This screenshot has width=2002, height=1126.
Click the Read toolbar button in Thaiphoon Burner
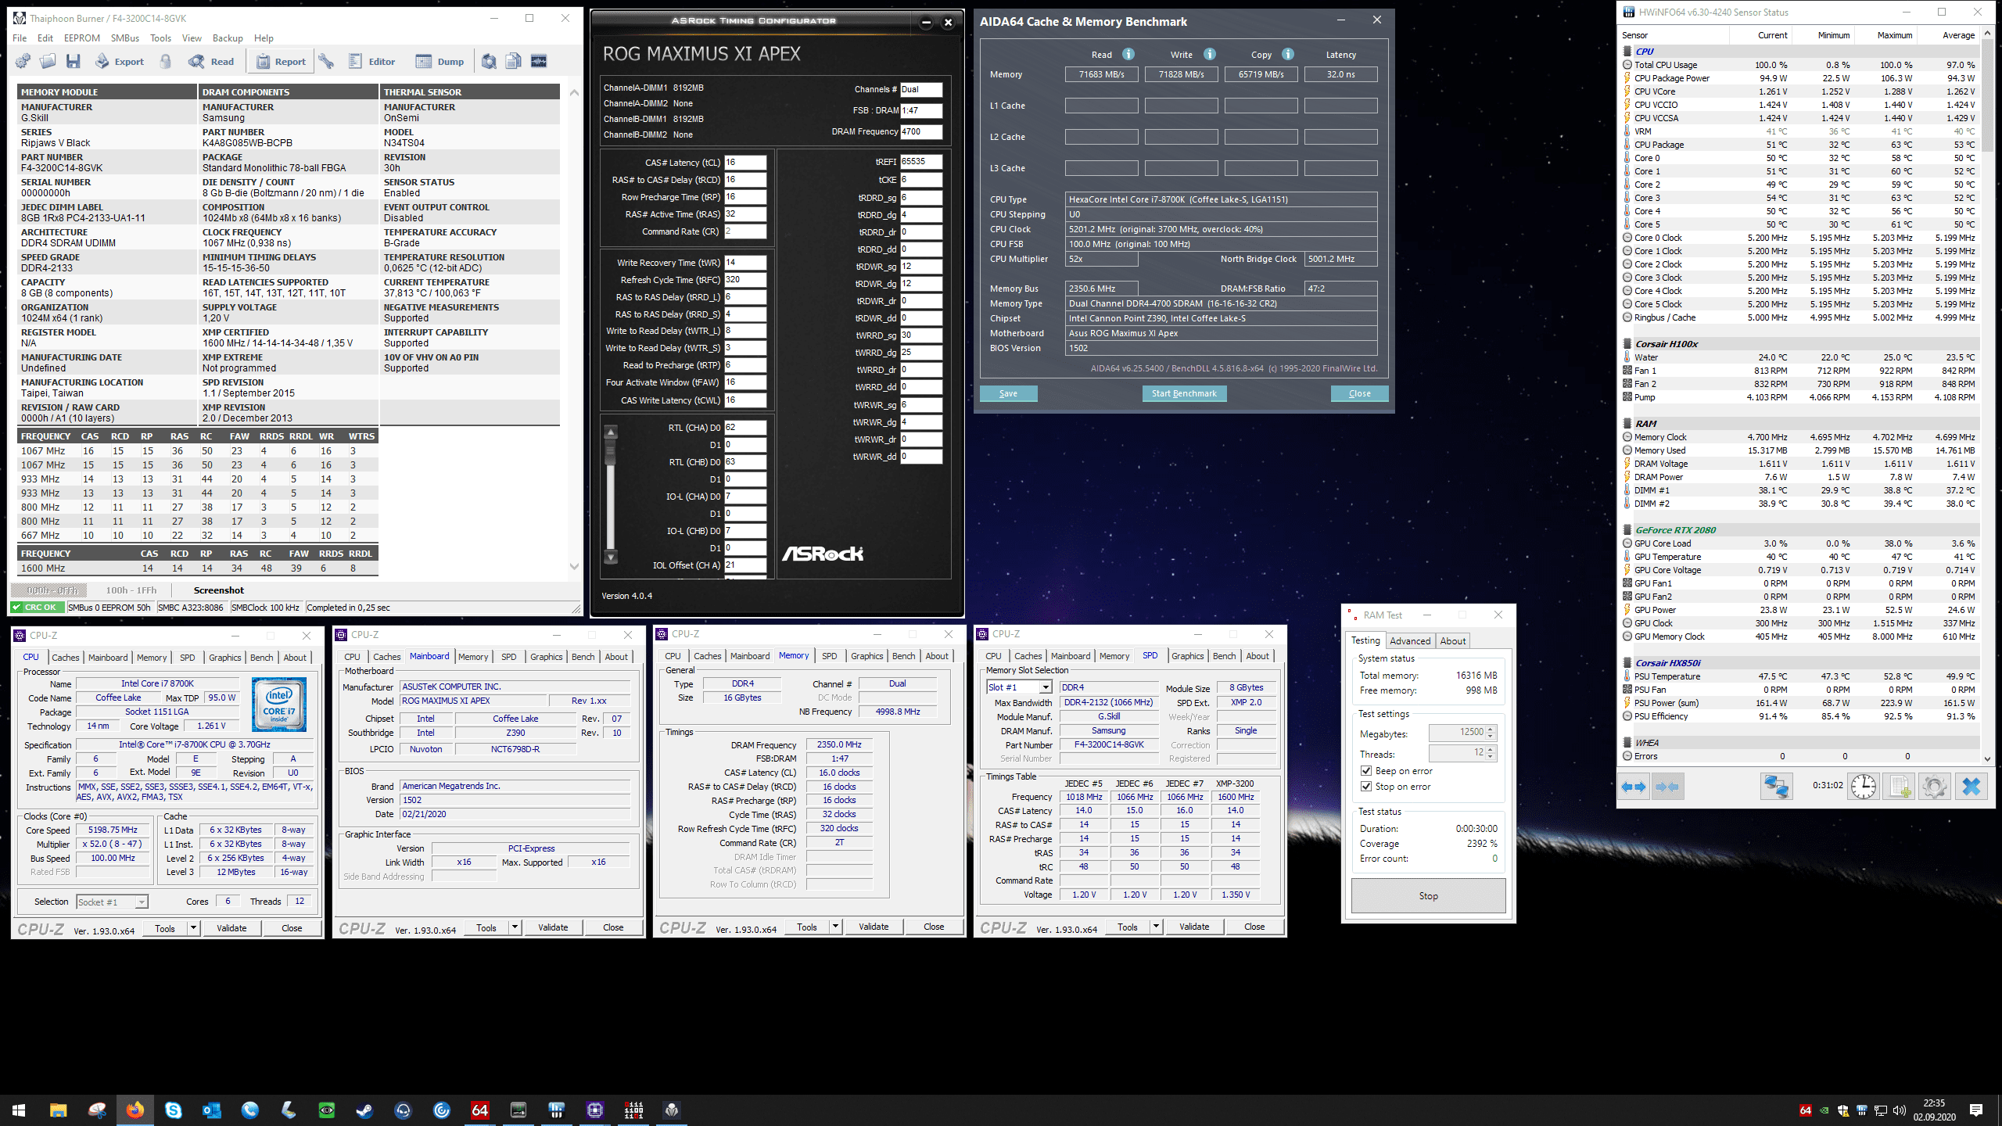pyautogui.click(x=212, y=61)
